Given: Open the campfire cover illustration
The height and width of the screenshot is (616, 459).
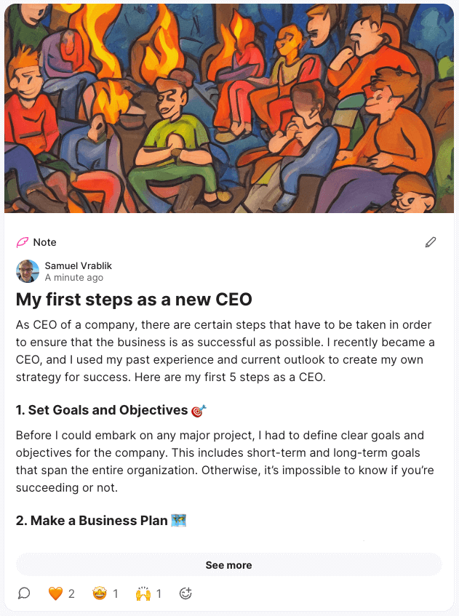Looking at the screenshot, I should 229,108.
